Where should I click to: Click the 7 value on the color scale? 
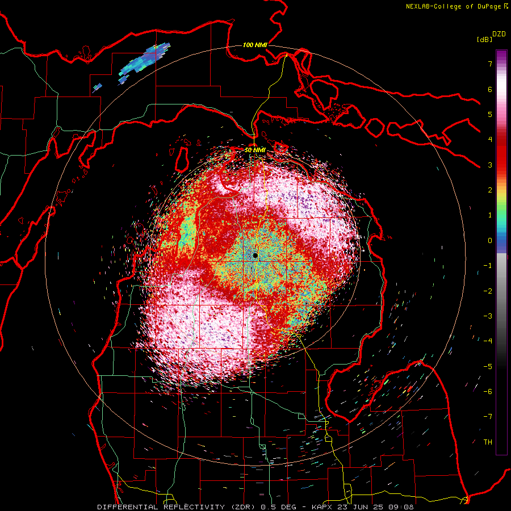click(x=490, y=64)
